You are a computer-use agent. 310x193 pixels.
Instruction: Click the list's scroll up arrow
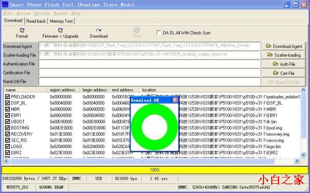303,90
